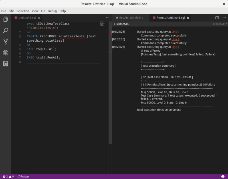Open the Debug menu
The height and width of the screenshot is (179, 228).
point(52,11)
